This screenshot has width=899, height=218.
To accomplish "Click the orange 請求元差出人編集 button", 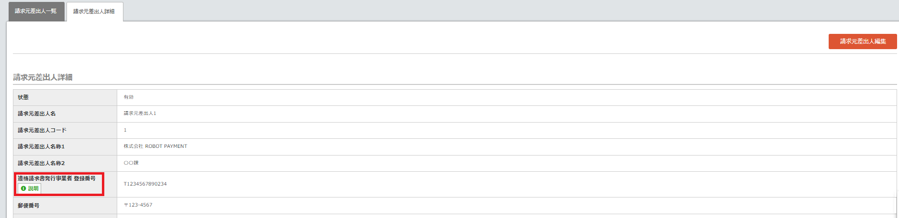I will coord(863,42).
